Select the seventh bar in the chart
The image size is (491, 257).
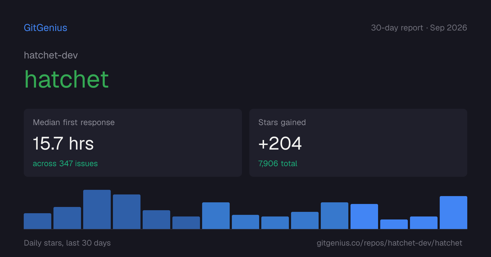216,216
